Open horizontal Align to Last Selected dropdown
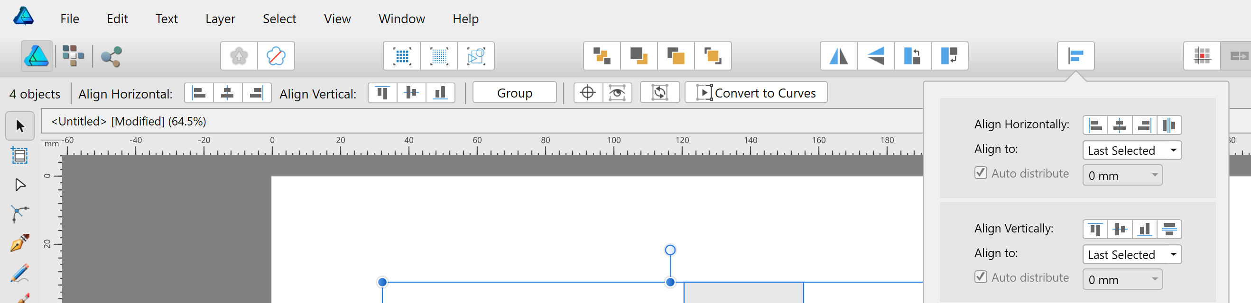The height and width of the screenshot is (303, 1251). click(x=1132, y=150)
